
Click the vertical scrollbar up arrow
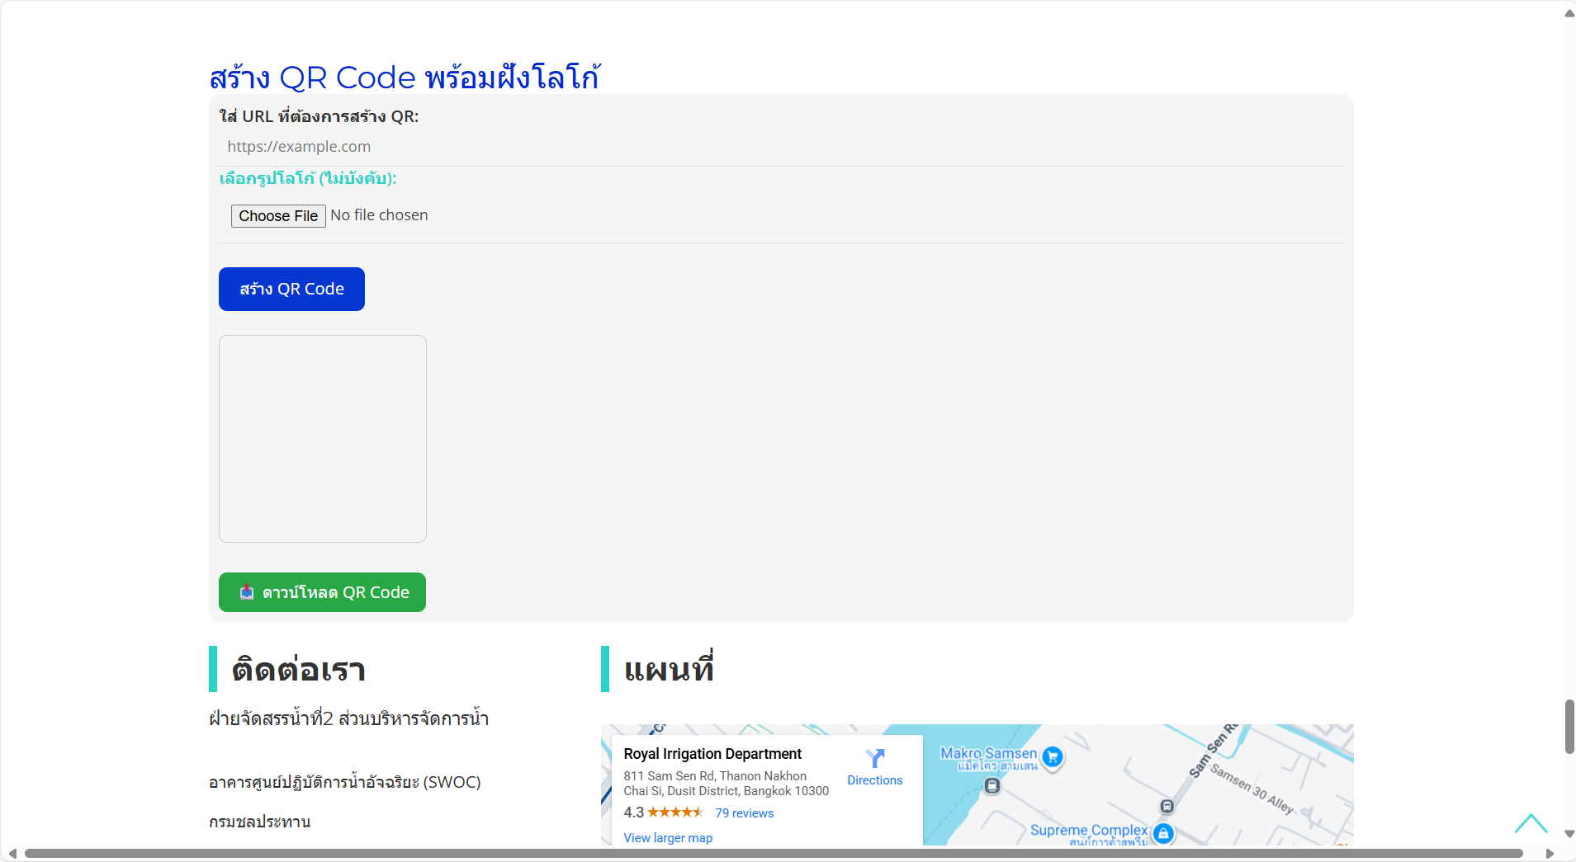(x=1569, y=13)
